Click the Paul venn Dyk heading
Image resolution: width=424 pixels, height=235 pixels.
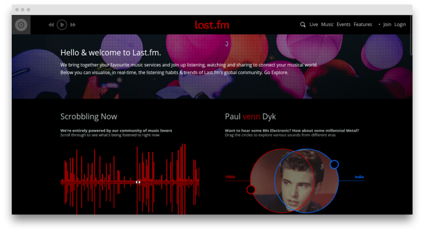(250, 116)
